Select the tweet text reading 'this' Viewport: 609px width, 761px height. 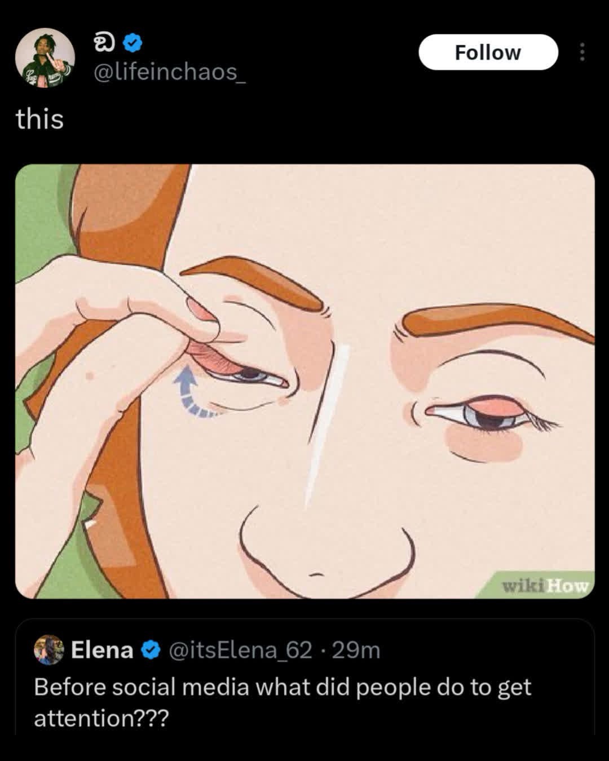click(x=40, y=119)
